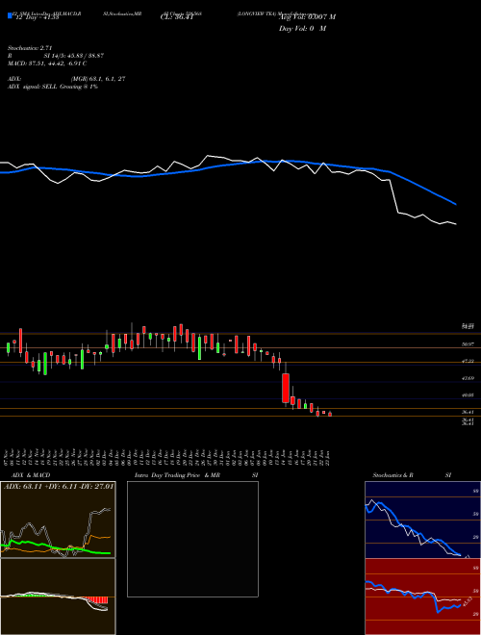Click the 'SI 14/5: 45.83 / 38.87' value
The image size is (481, 635).
pyautogui.click(x=74, y=56)
